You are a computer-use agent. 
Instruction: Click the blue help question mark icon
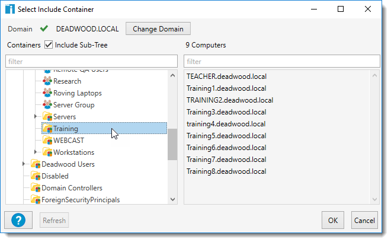tap(18, 220)
